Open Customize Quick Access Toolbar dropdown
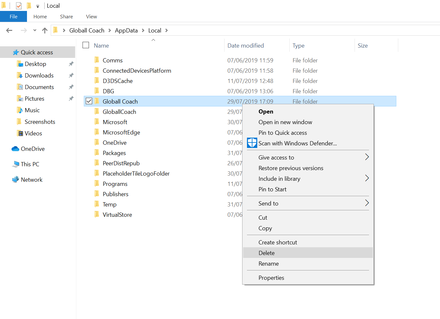440x319 pixels. (x=38, y=6)
